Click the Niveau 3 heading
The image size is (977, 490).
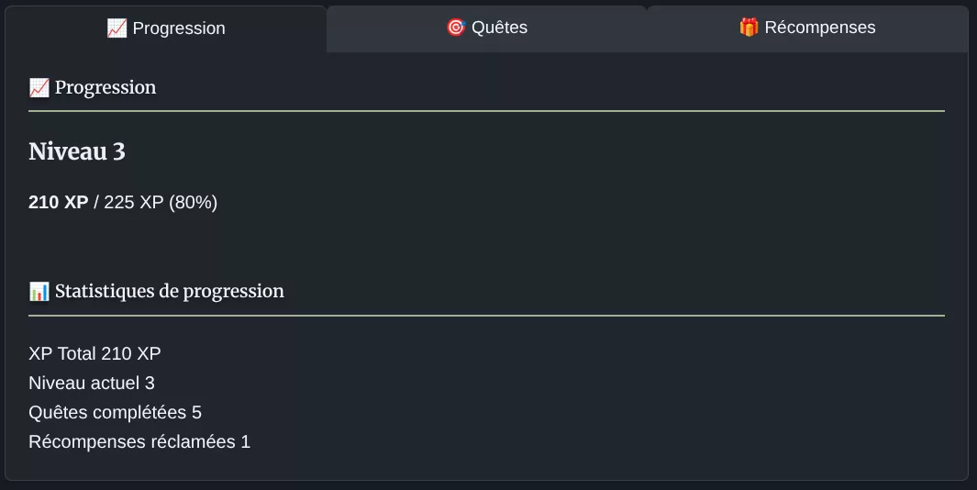point(77,152)
